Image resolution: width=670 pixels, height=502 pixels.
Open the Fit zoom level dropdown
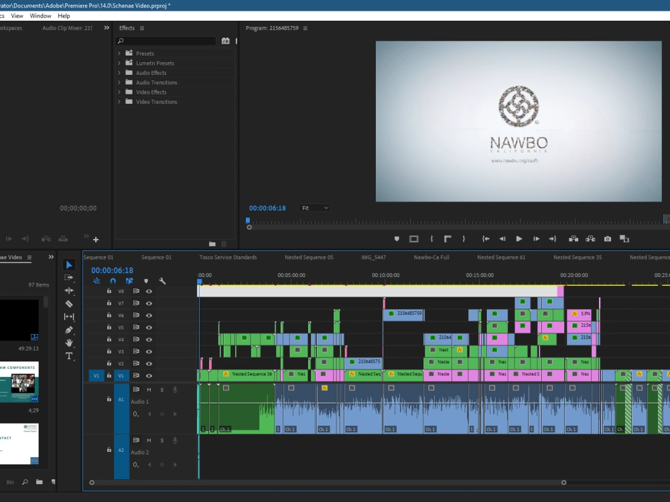pyautogui.click(x=316, y=208)
